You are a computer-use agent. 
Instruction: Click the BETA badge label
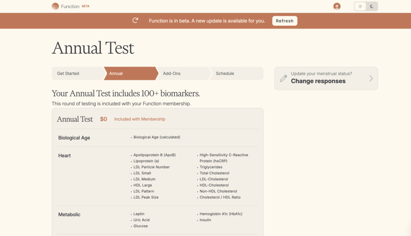(85, 6)
